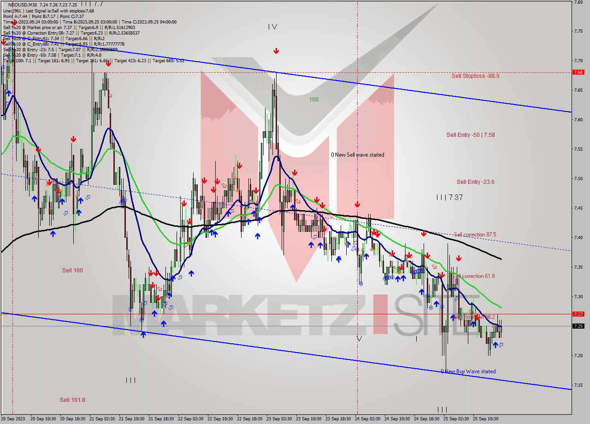Click '21 Sep 18:30' on the time axis
This screenshot has height=424, width=590.
161,419
